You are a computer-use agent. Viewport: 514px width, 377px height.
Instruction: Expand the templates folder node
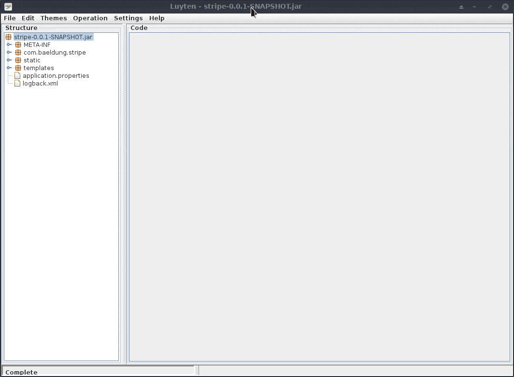[9, 68]
